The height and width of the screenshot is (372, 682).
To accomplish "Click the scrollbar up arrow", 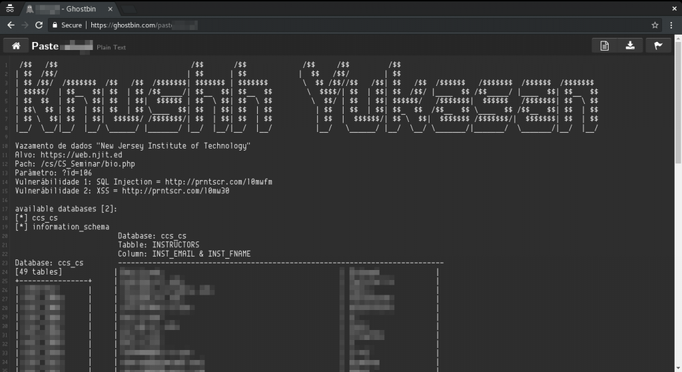I will click(678, 38).
